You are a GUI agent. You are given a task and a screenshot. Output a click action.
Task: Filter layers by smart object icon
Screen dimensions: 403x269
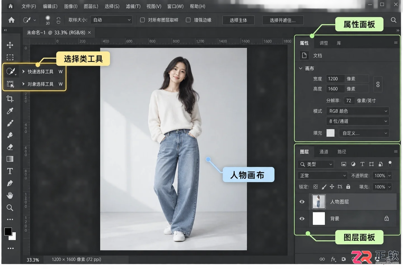381,164
